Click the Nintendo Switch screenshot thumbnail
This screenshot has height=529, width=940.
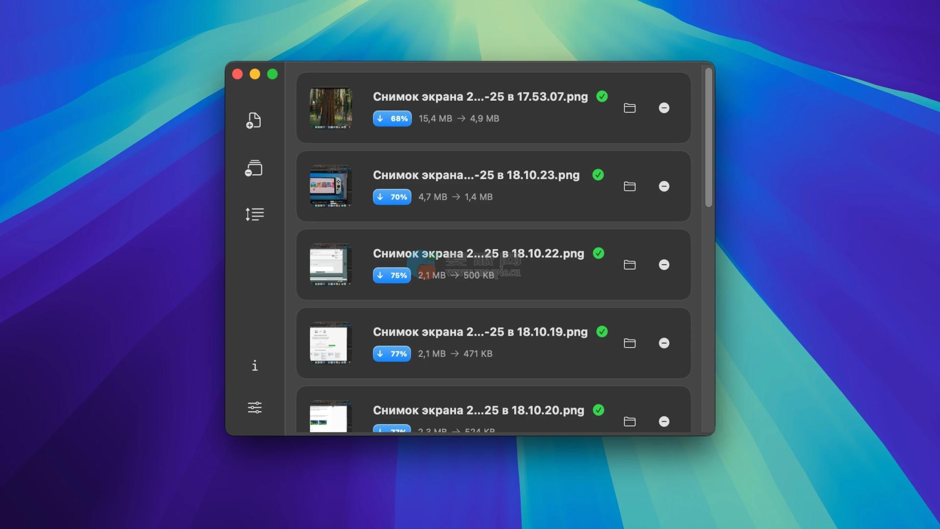(x=330, y=186)
